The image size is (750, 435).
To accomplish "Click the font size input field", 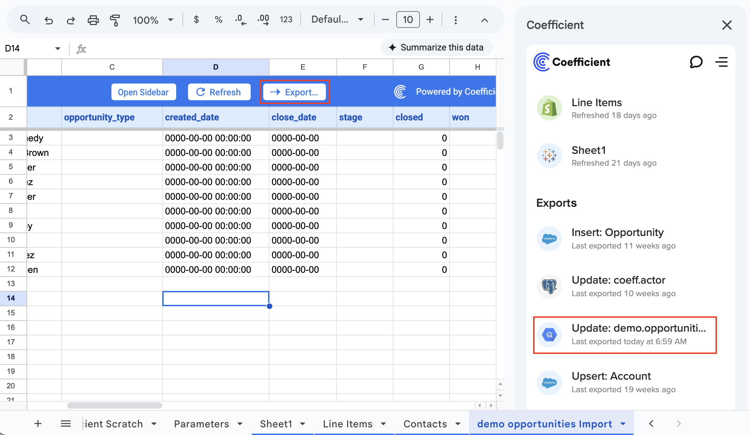I will 408,20.
